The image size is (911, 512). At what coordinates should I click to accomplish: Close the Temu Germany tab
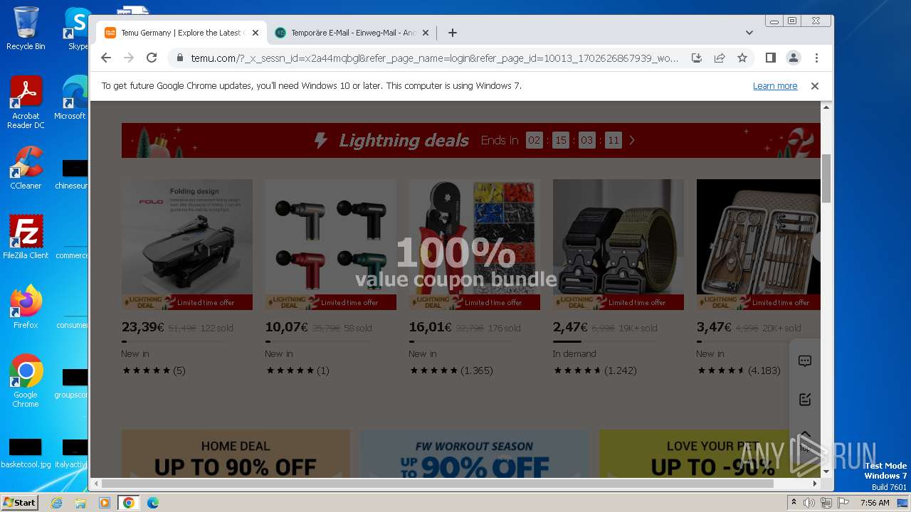[x=256, y=33]
